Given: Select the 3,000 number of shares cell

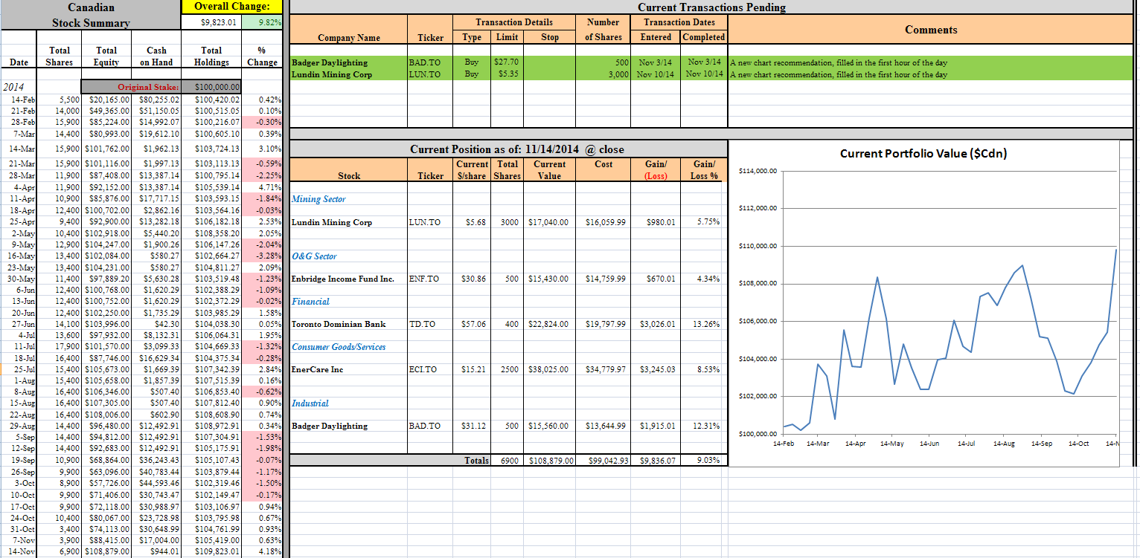Looking at the screenshot, I should tap(604, 74).
